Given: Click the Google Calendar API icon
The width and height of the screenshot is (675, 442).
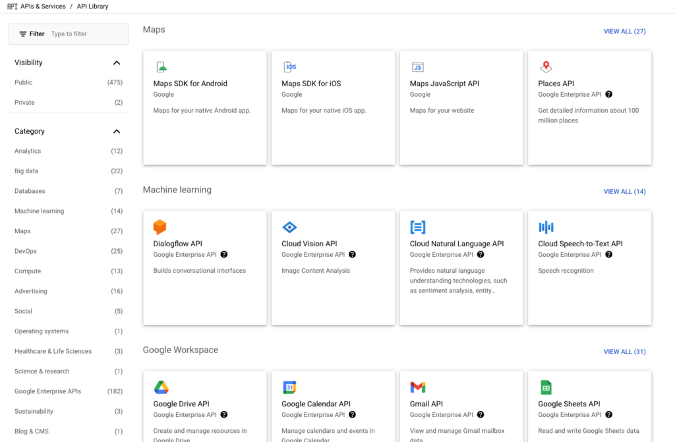Looking at the screenshot, I should coord(289,387).
